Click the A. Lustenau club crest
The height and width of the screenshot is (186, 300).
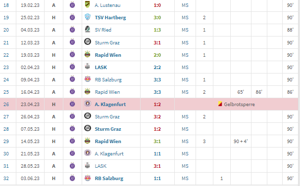pyautogui.click(x=88, y=4)
